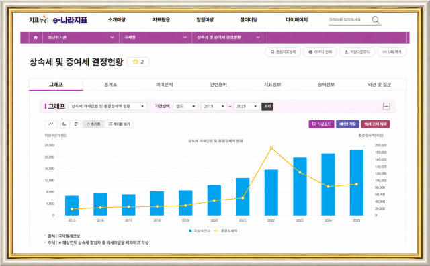
Task: Open 국세청 breadcrumb dropdown
Action: [155, 38]
